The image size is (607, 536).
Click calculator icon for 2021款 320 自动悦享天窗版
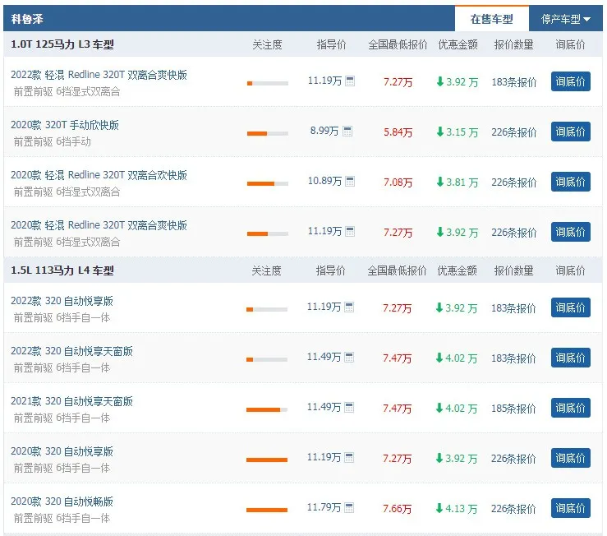(x=349, y=407)
